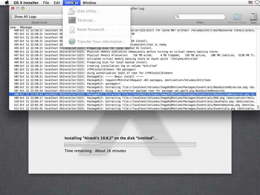Screen dimensions: 260x195
Task: Close the Installer Log window
Action: tap(13, 8)
